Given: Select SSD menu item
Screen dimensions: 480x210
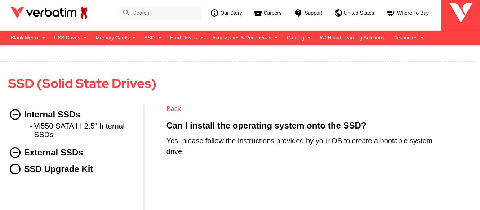Looking at the screenshot, I should 149,38.
